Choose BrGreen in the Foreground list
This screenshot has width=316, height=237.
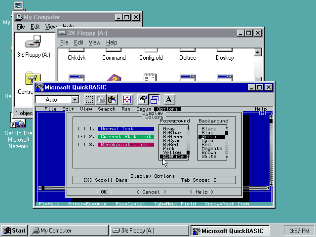(x=173, y=137)
